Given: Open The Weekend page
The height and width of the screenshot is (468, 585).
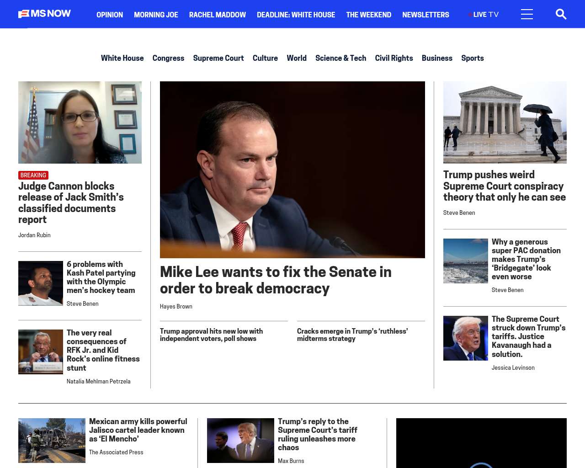Looking at the screenshot, I should pyautogui.click(x=368, y=15).
